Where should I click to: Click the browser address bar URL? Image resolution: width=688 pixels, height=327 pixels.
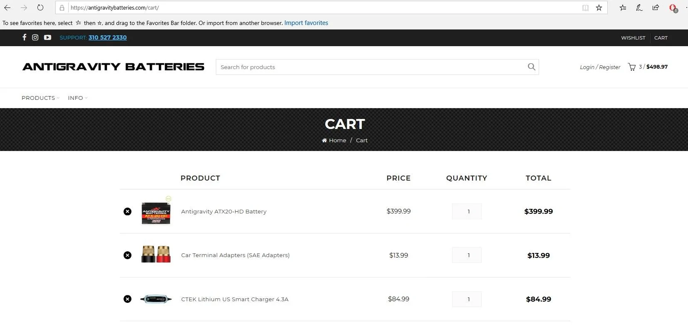[x=115, y=7]
